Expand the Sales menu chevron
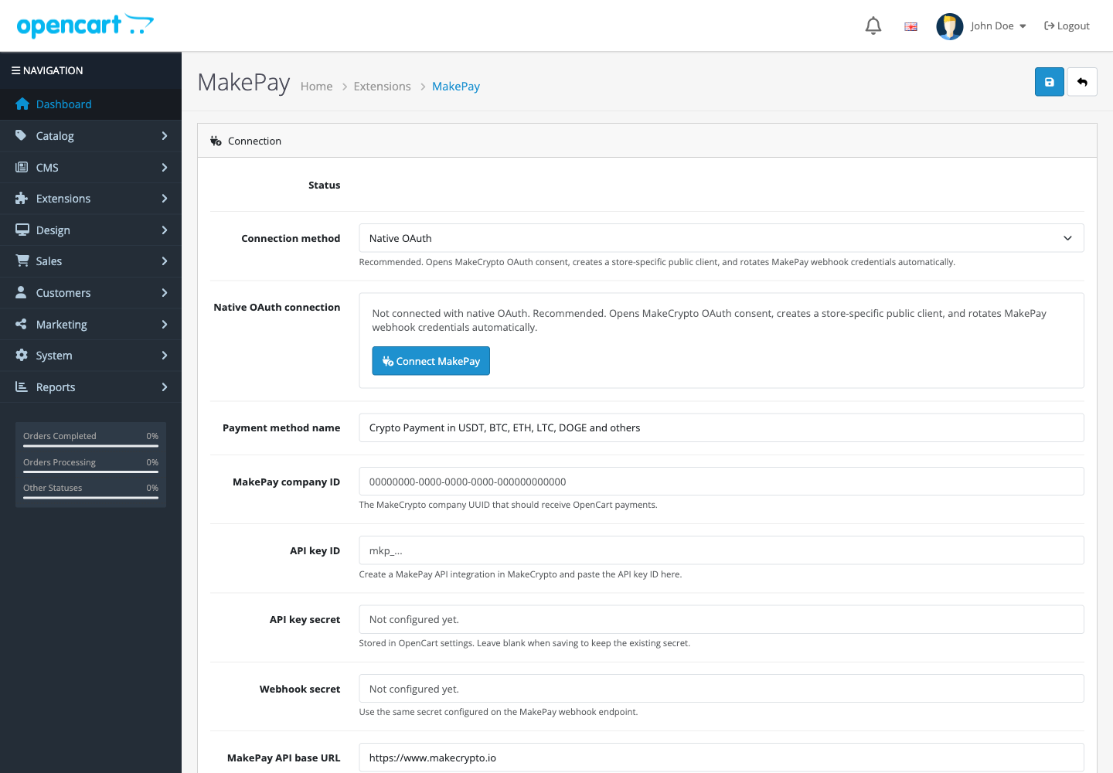This screenshot has width=1113, height=773. [165, 261]
